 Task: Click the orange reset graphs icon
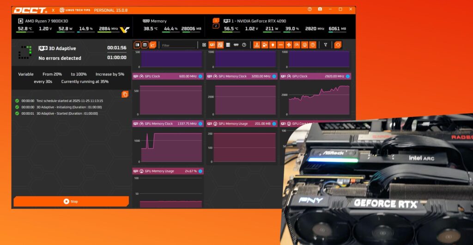click(x=338, y=45)
